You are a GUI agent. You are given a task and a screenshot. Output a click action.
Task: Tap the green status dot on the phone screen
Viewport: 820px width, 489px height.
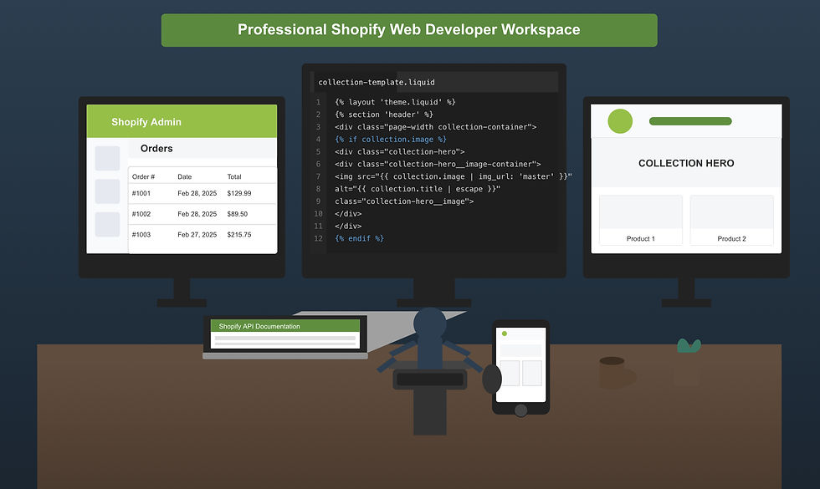pyautogui.click(x=505, y=333)
